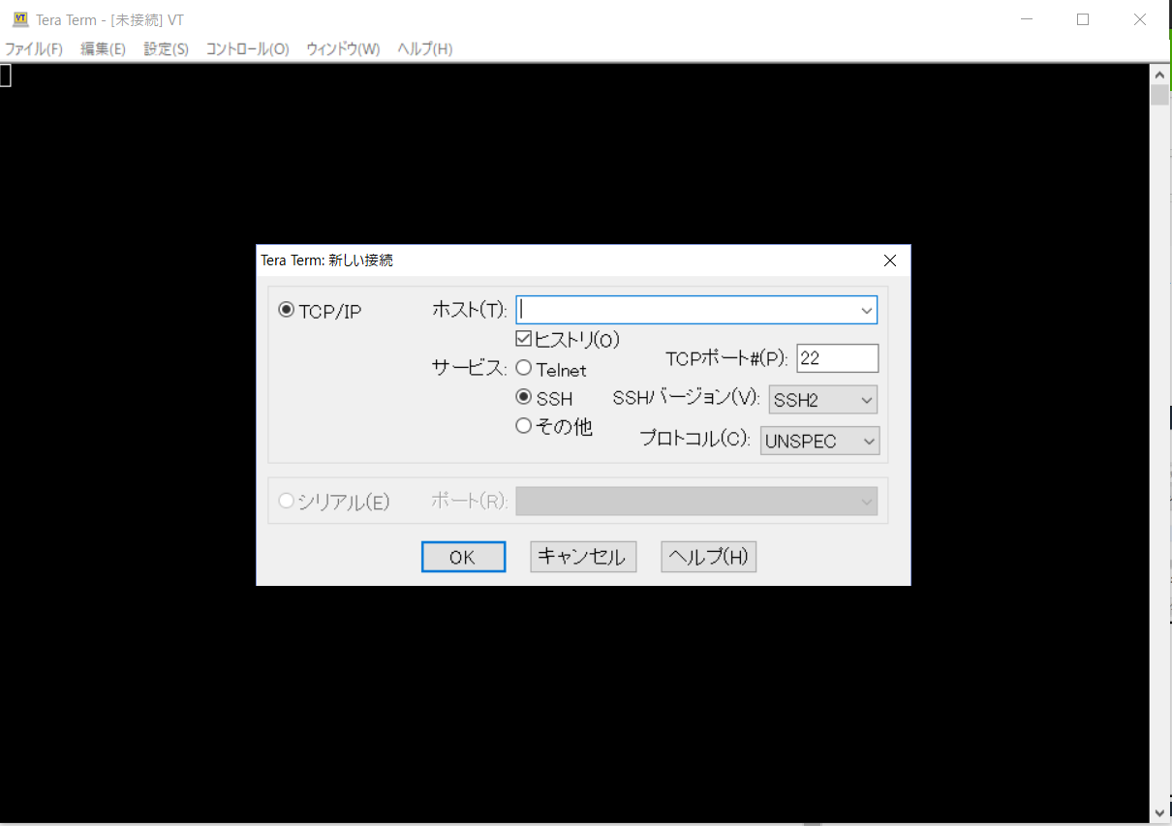Open the ファイル(F) menu

point(34,48)
